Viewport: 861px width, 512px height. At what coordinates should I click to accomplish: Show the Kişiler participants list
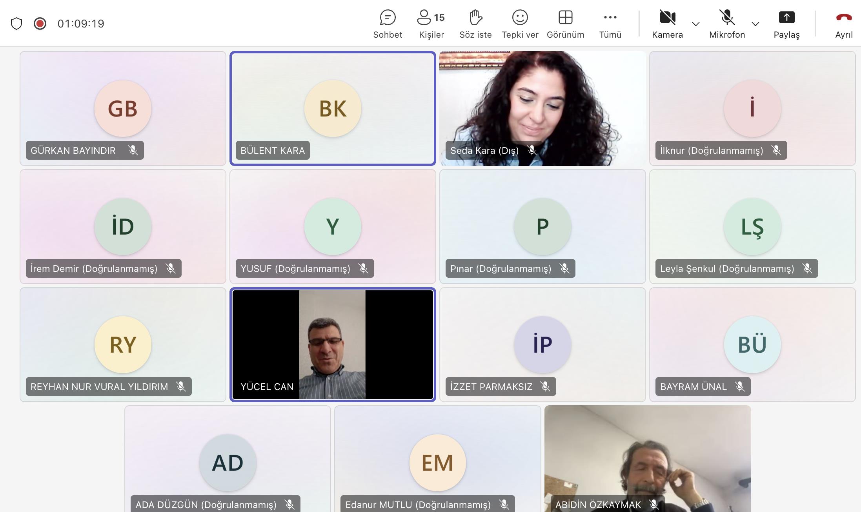coord(431,24)
